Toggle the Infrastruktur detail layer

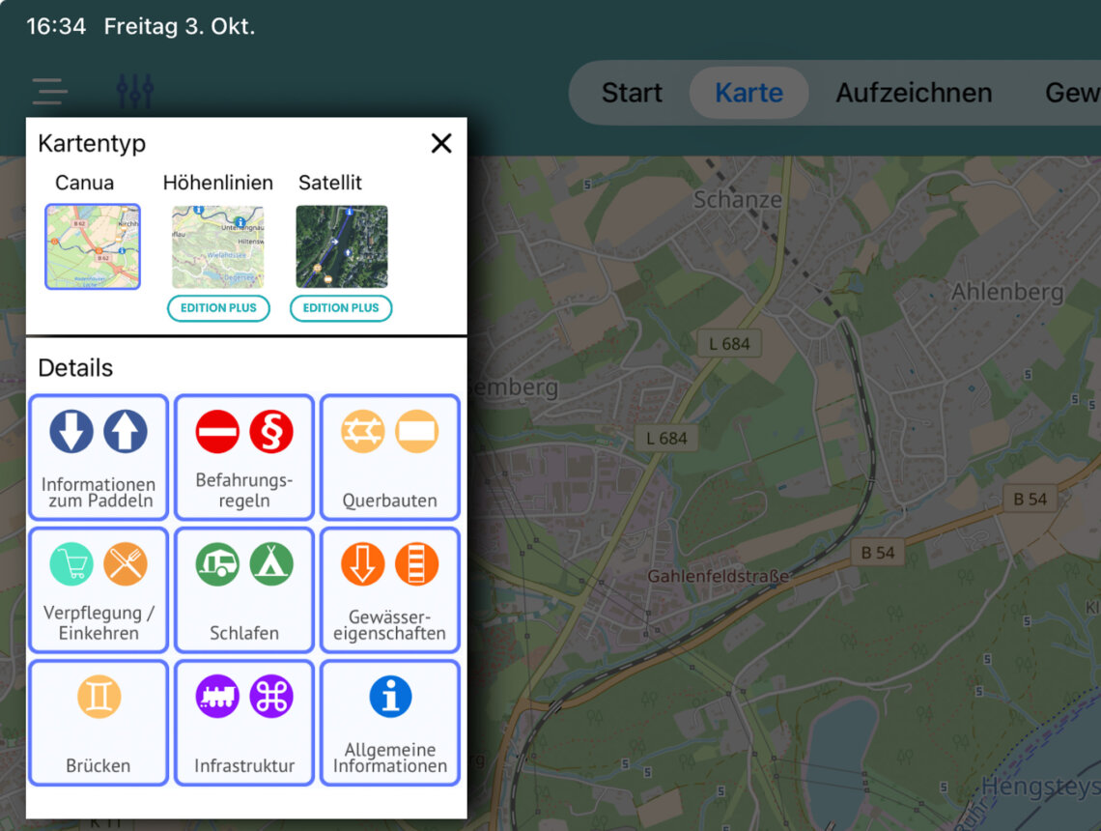[244, 722]
